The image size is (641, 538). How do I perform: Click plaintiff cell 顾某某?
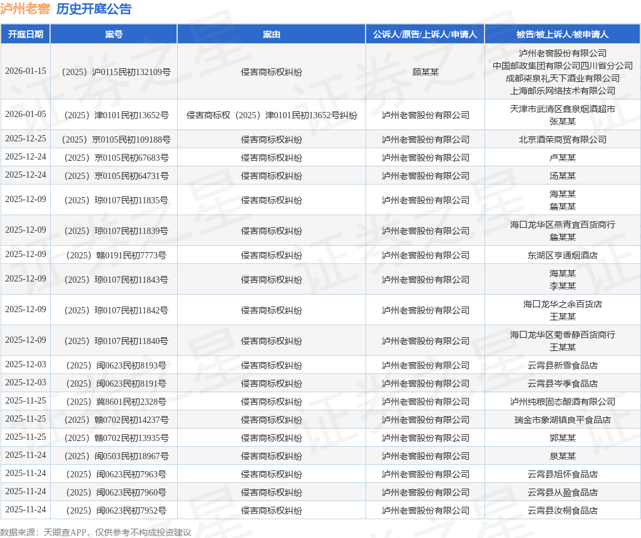tap(425, 72)
